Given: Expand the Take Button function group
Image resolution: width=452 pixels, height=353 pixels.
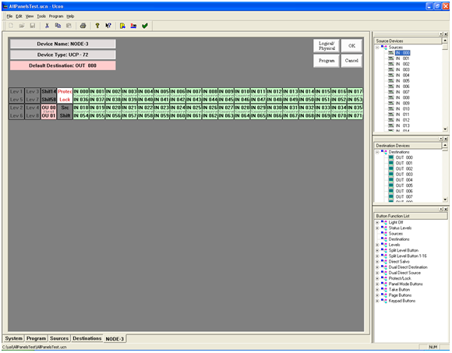Looking at the screenshot, I should 377,290.
